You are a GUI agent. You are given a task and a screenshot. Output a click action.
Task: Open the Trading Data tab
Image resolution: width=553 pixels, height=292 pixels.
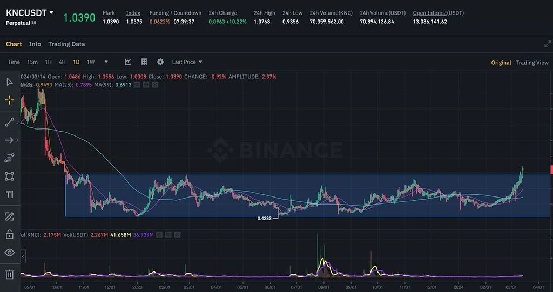pyautogui.click(x=66, y=44)
